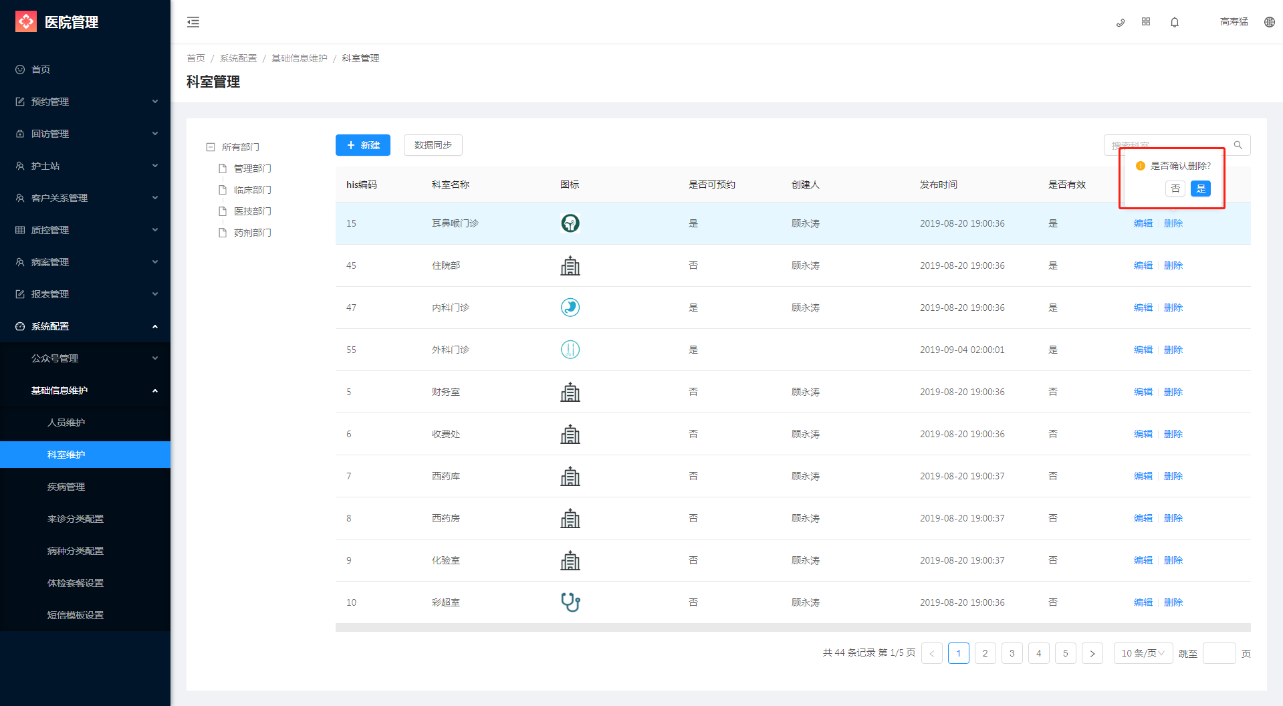Click the horizontal scrollbar below the table
This screenshot has width=1283, height=706.
point(793,628)
